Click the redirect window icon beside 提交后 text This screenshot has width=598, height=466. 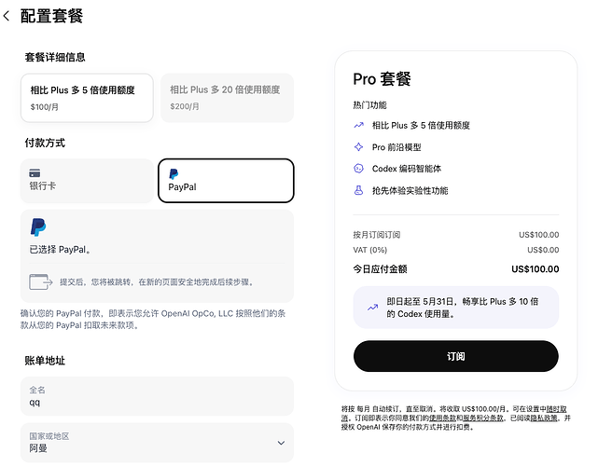pyautogui.click(x=41, y=282)
